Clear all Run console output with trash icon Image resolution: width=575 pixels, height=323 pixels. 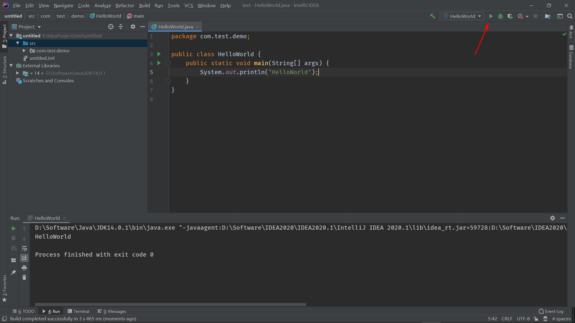[24, 278]
